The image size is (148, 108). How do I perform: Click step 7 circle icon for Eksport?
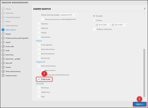click(3, 34)
